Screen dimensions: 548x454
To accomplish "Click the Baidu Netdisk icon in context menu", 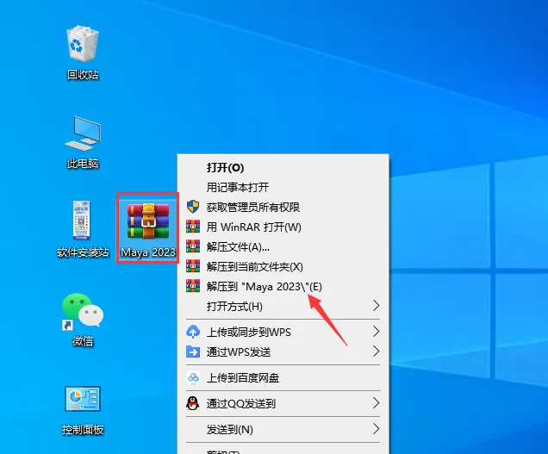I will point(193,377).
